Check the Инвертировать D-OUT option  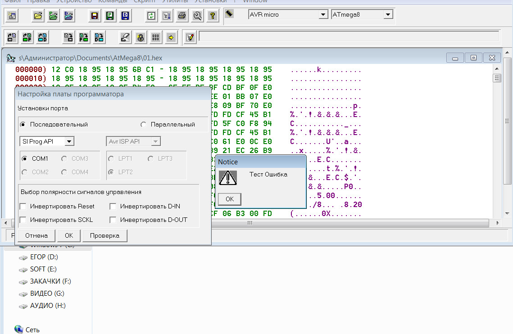(113, 220)
